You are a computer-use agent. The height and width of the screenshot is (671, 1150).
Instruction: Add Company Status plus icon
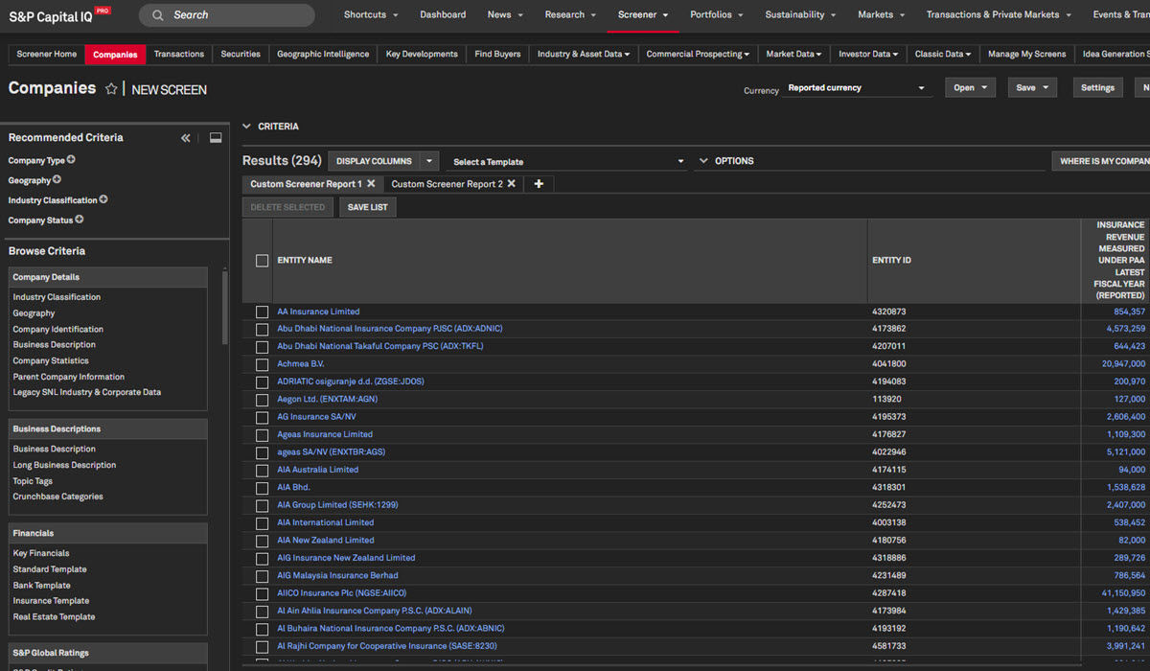click(80, 220)
